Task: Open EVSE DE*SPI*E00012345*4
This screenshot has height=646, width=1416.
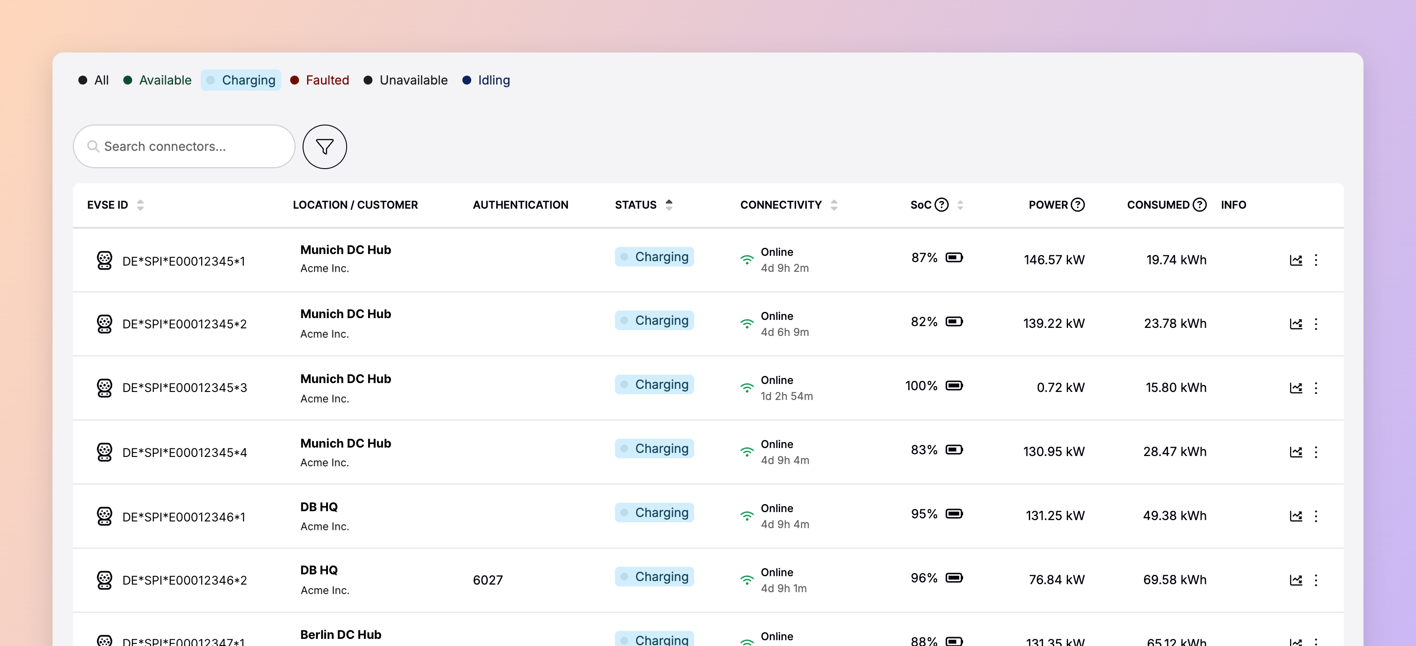Action: click(x=185, y=452)
